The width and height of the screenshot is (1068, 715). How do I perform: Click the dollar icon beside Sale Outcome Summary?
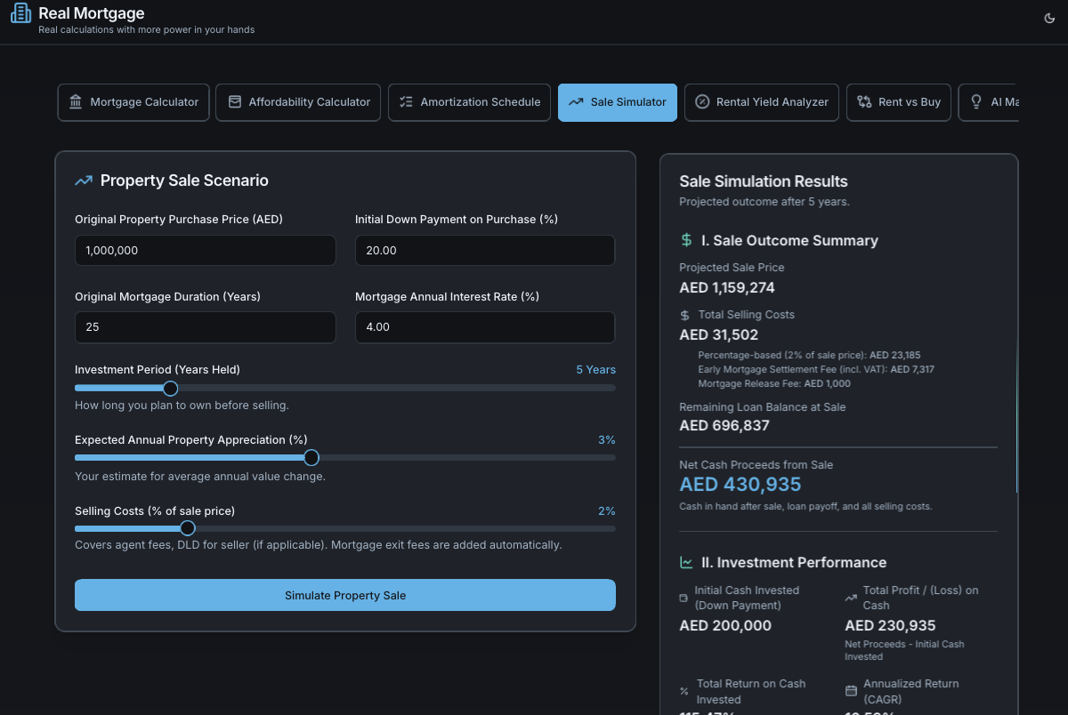tap(686, 240)
